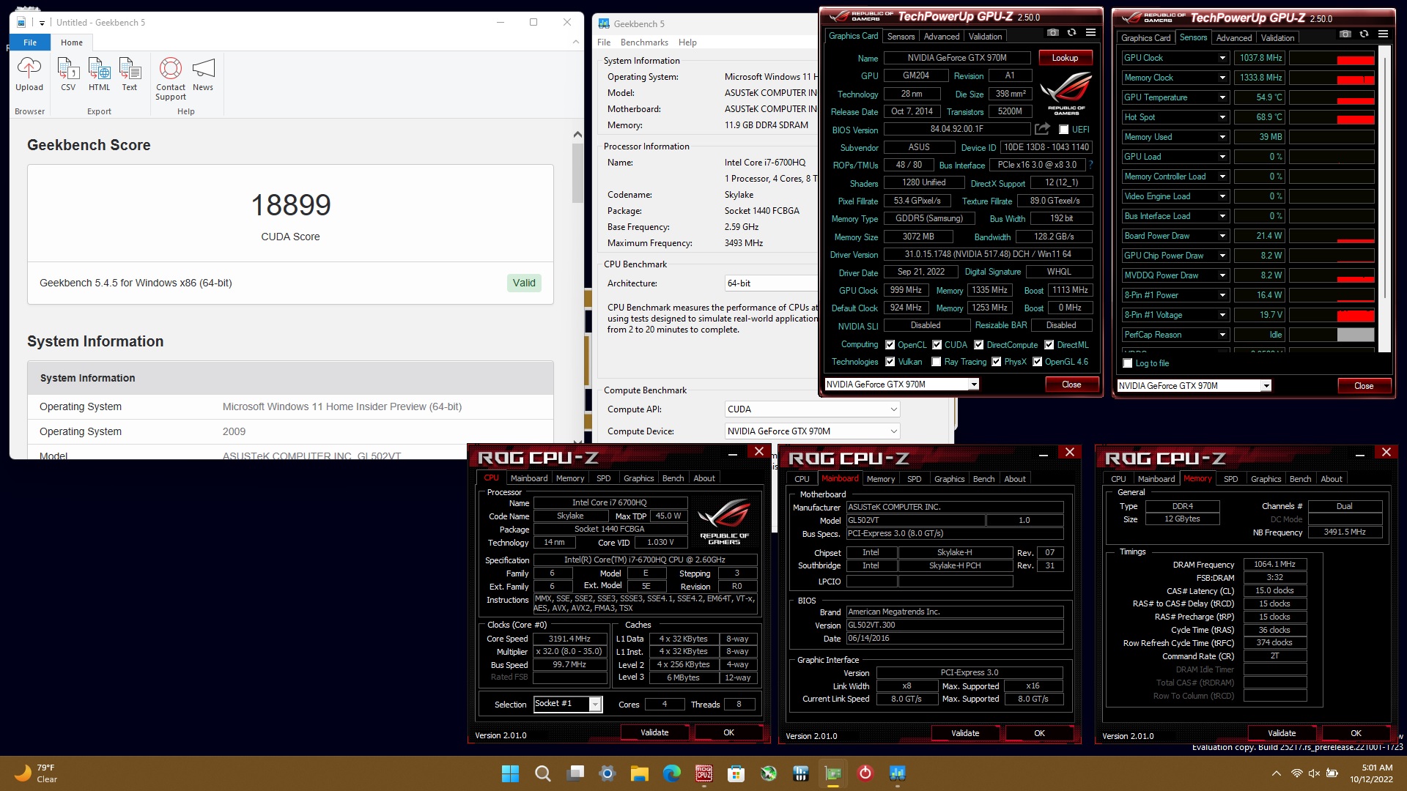This screenshot has width=1407, height=791.
Task: Click the red power icon on taskbar
Action: click(x=865, y=773)
